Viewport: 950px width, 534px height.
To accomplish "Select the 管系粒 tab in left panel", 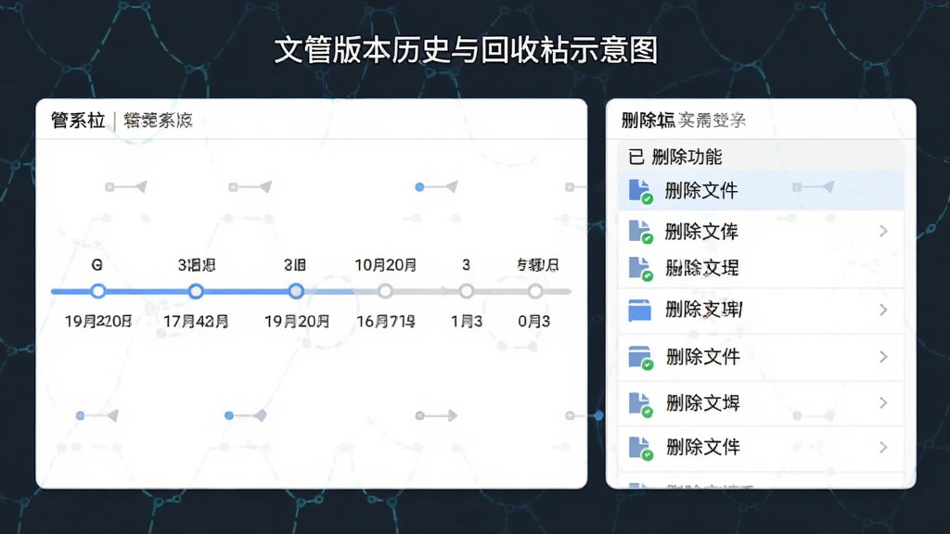I will click(x=78, y=120).
